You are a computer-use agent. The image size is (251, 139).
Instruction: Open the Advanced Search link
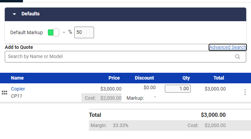(227, 47)
